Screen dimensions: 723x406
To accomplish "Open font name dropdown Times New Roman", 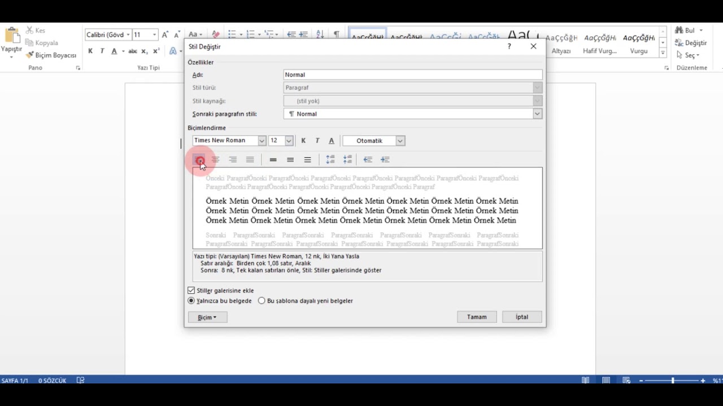I will click(262, 140).
